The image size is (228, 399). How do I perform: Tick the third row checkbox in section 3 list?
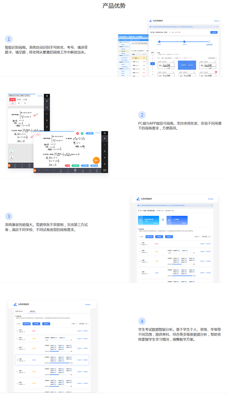click(x=140, y=261)
